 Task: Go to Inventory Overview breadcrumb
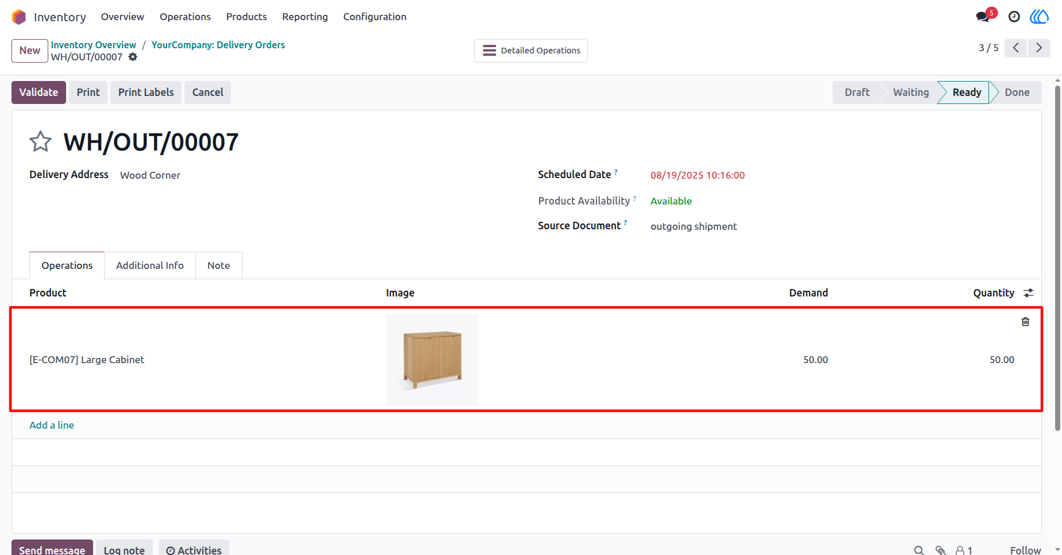click(x=94, y=45)
